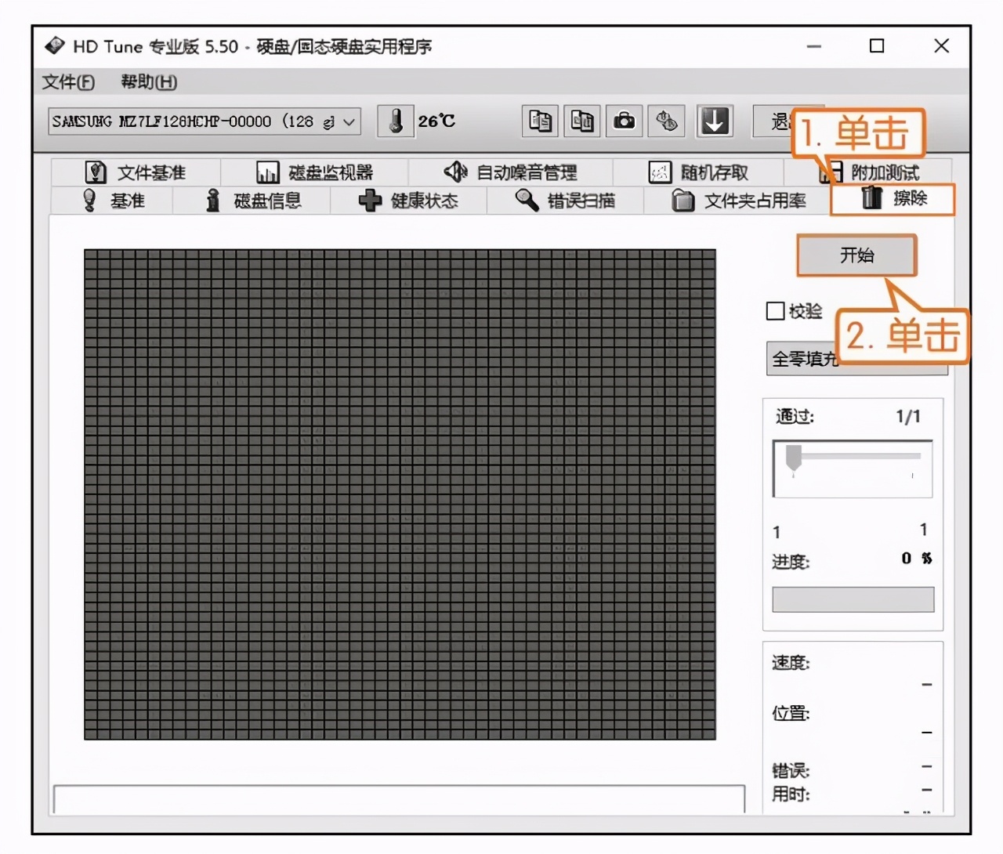Switch to the 磁盘信息 tab
This screenshot has width=1003, height=854.
(252, 201)
